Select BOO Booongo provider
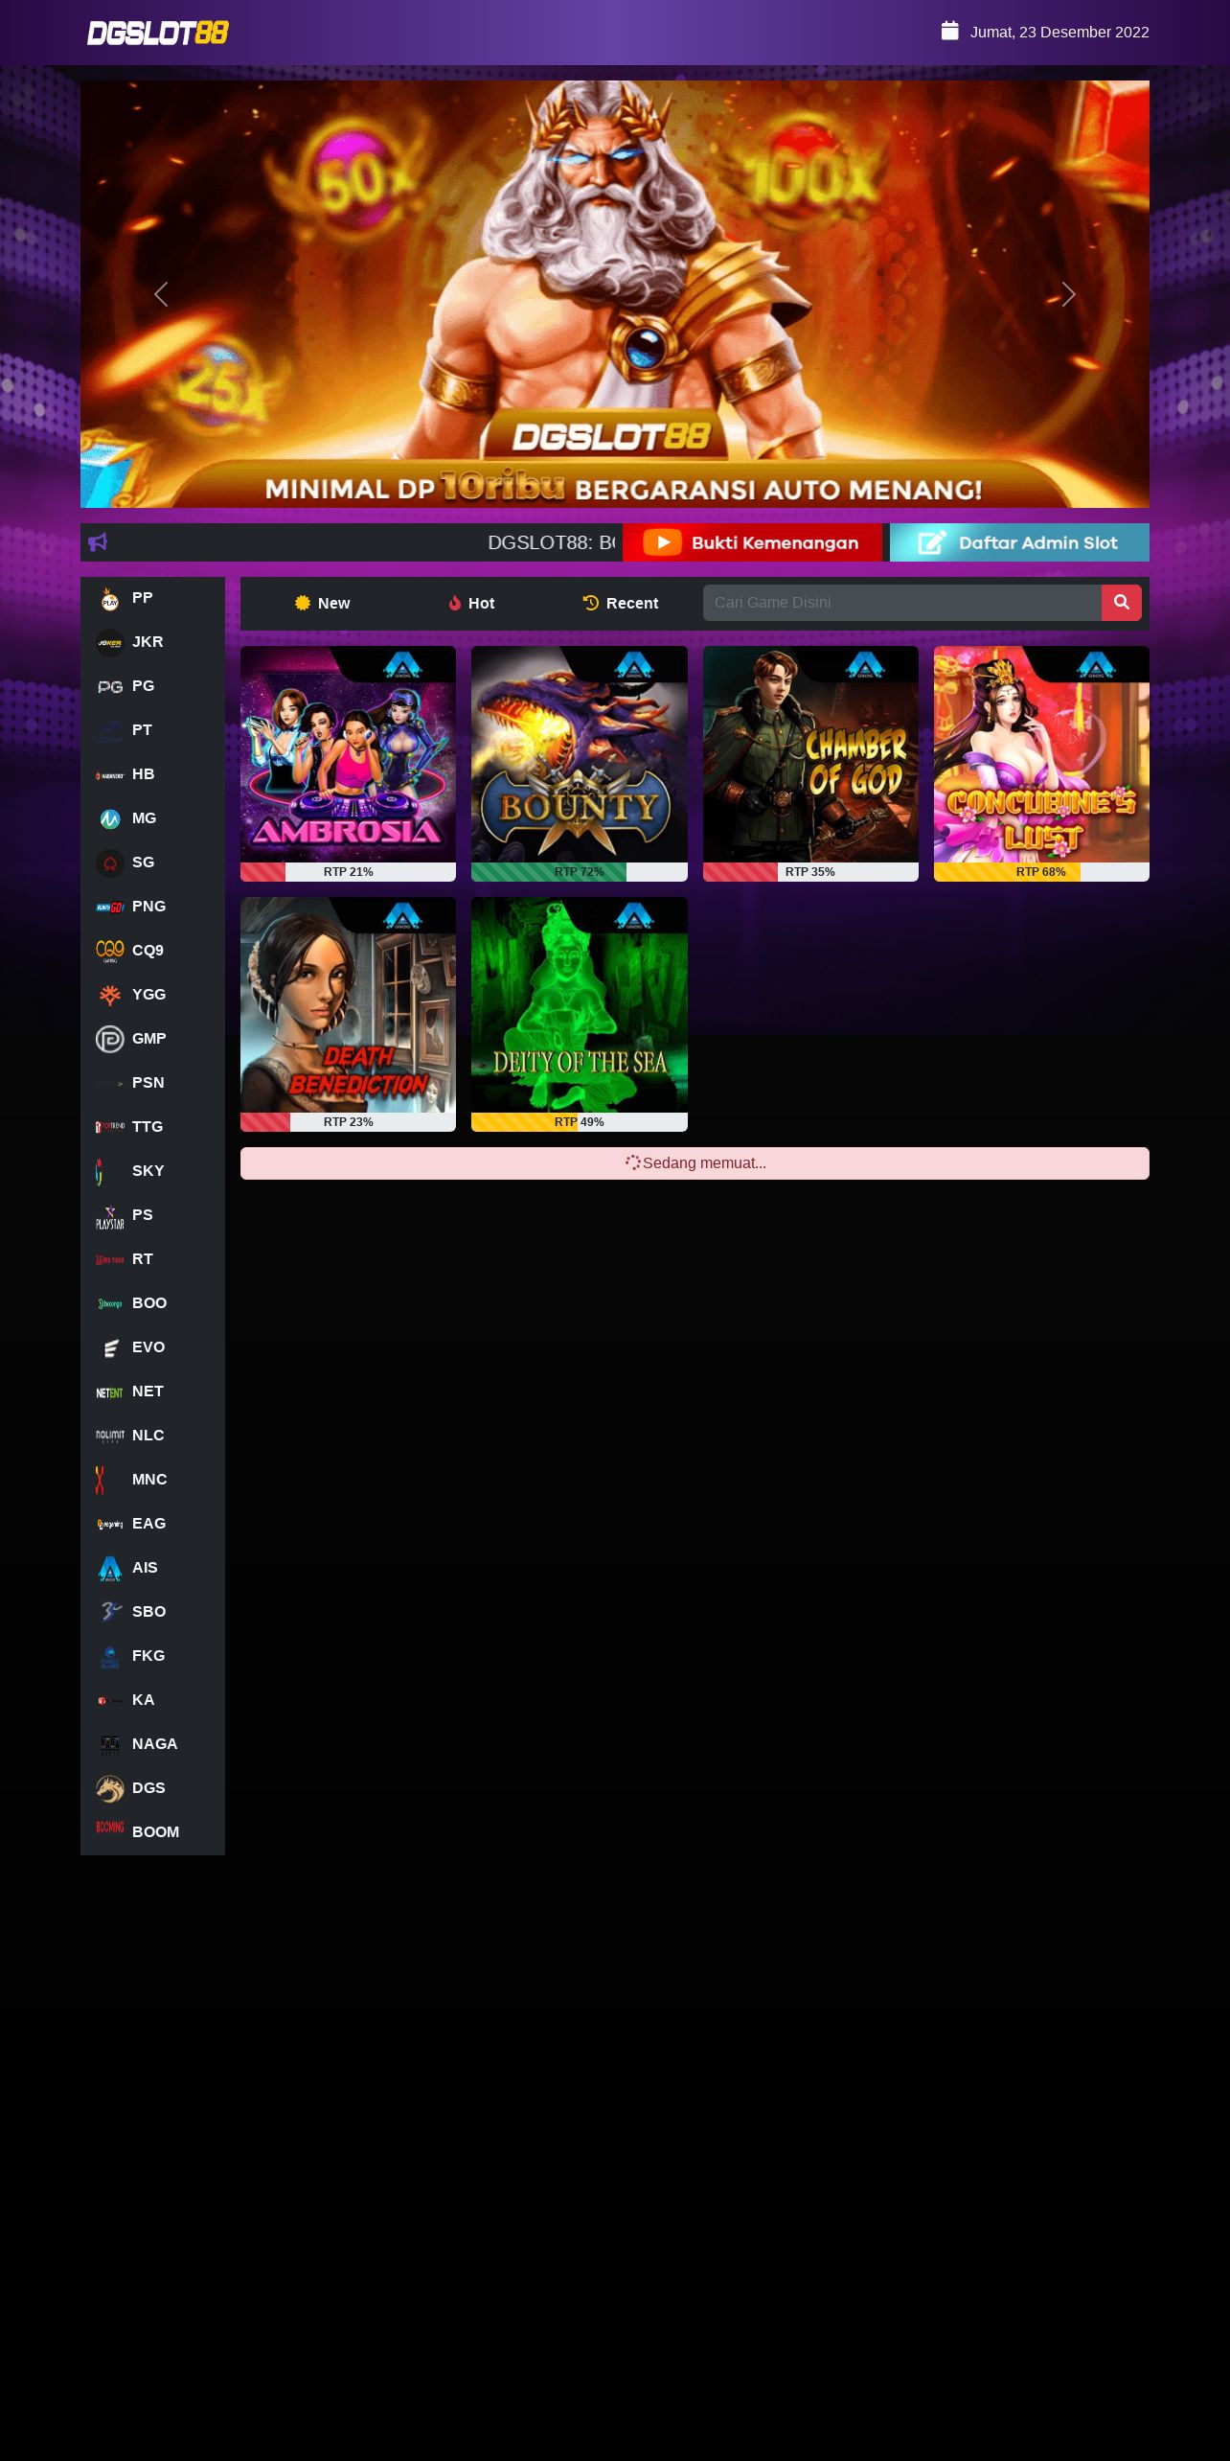Screen dimensions: 1230x2461 coord(152,1304)
